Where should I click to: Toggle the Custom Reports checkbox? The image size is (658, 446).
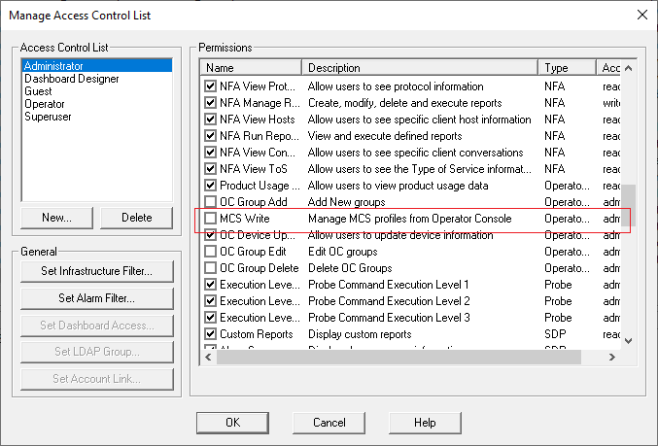pyautogui.click(x=211, y=334)
